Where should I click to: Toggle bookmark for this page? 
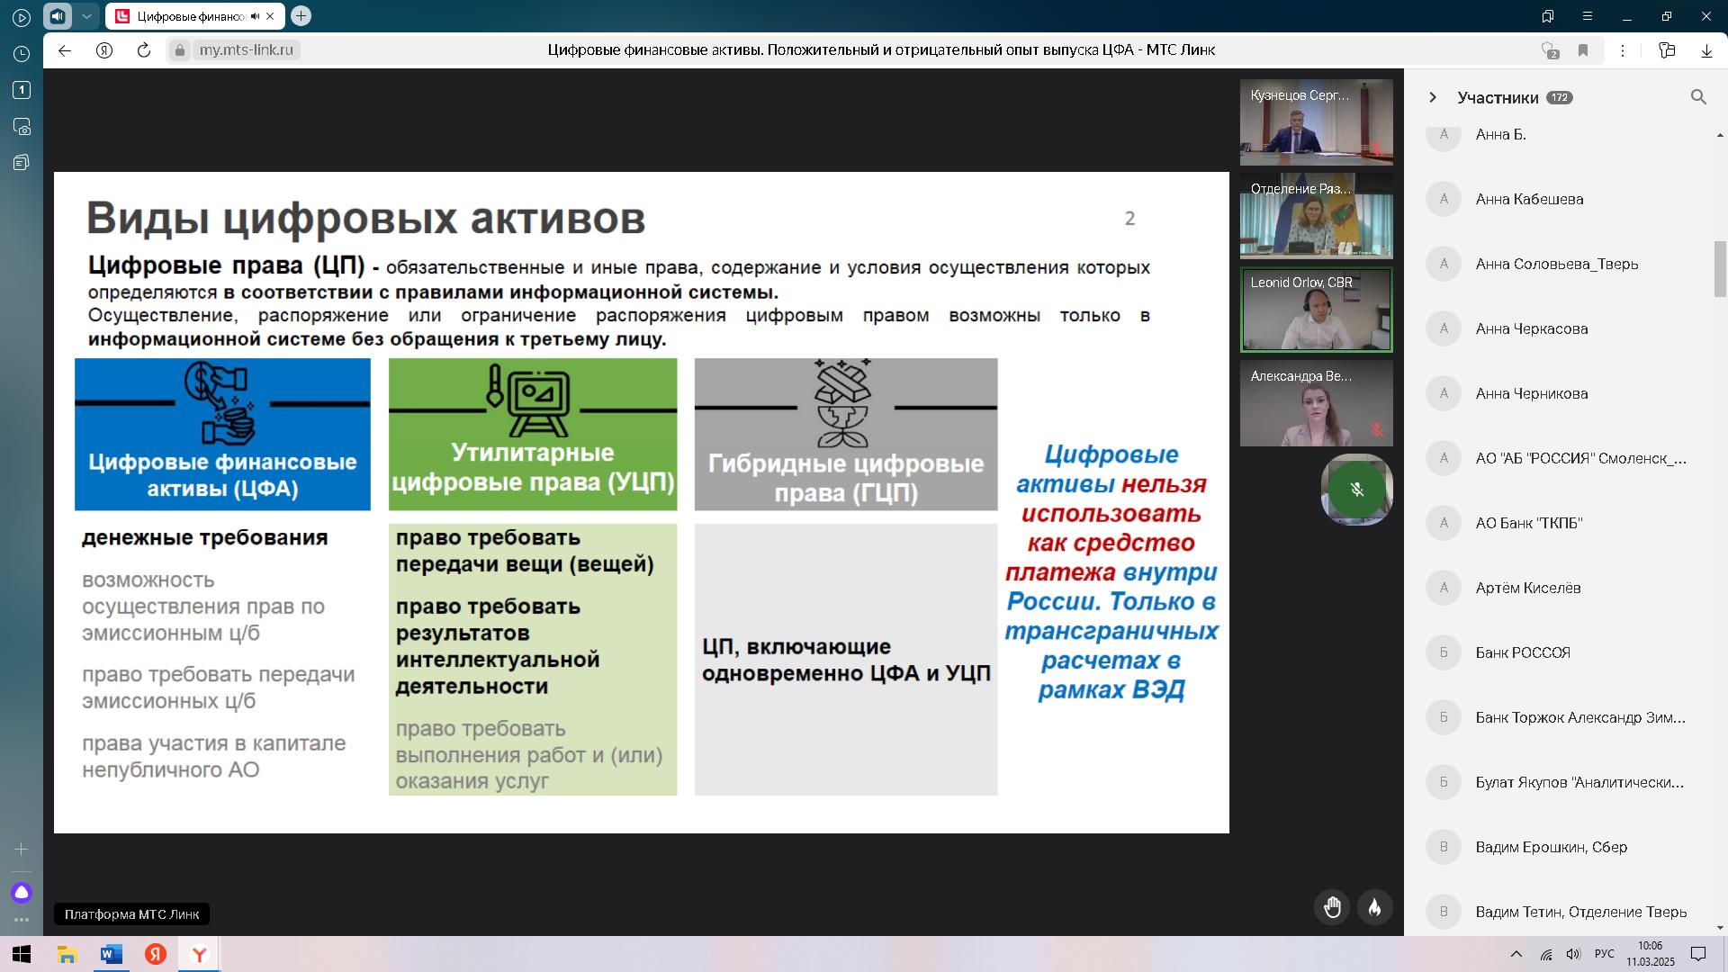pyautogui.click(x=1583, y=50)
